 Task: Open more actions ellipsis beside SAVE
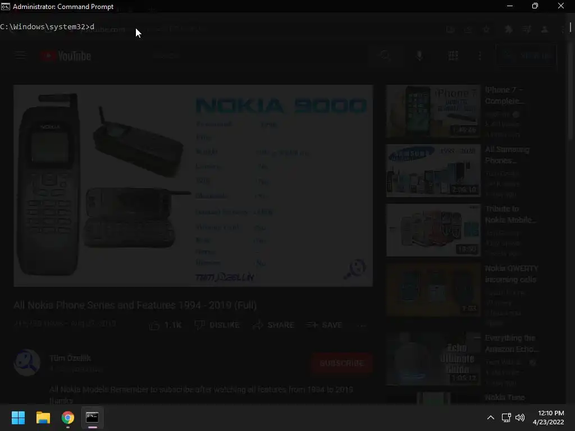361,325
